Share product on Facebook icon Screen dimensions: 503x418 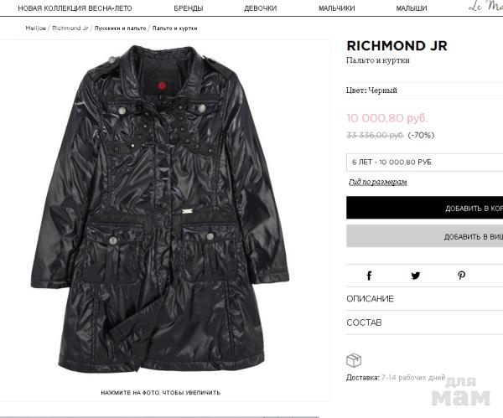[369, 276]
